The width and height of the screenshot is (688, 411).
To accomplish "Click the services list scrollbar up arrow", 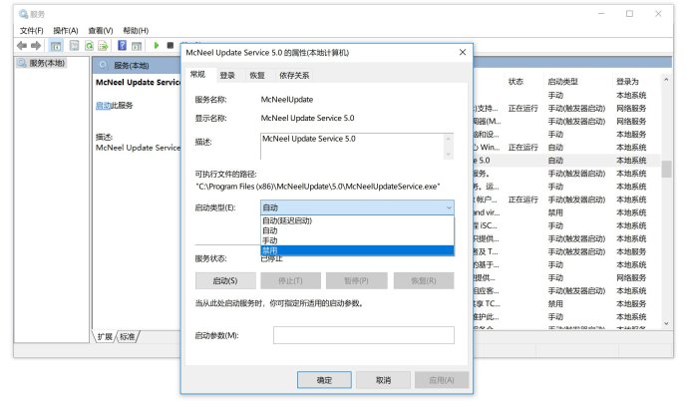I will pos(666,80).
